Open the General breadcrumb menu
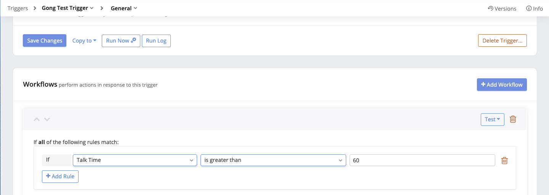Screen dimensions: 549x195 (x=124, y=8)
